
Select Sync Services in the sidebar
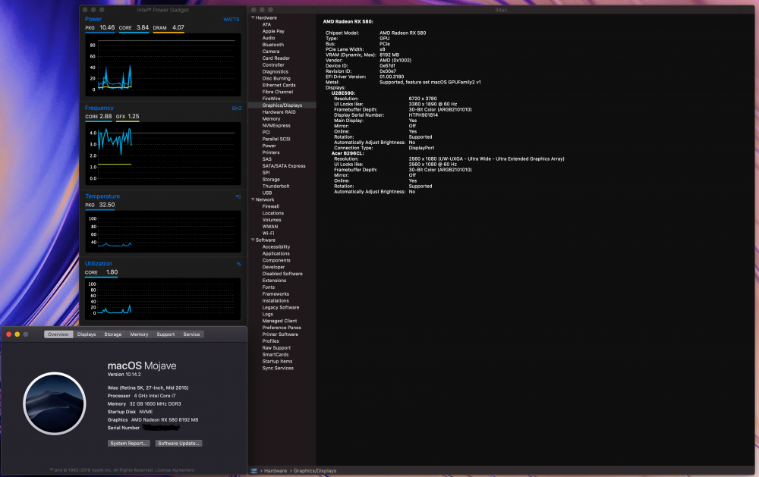278,368
